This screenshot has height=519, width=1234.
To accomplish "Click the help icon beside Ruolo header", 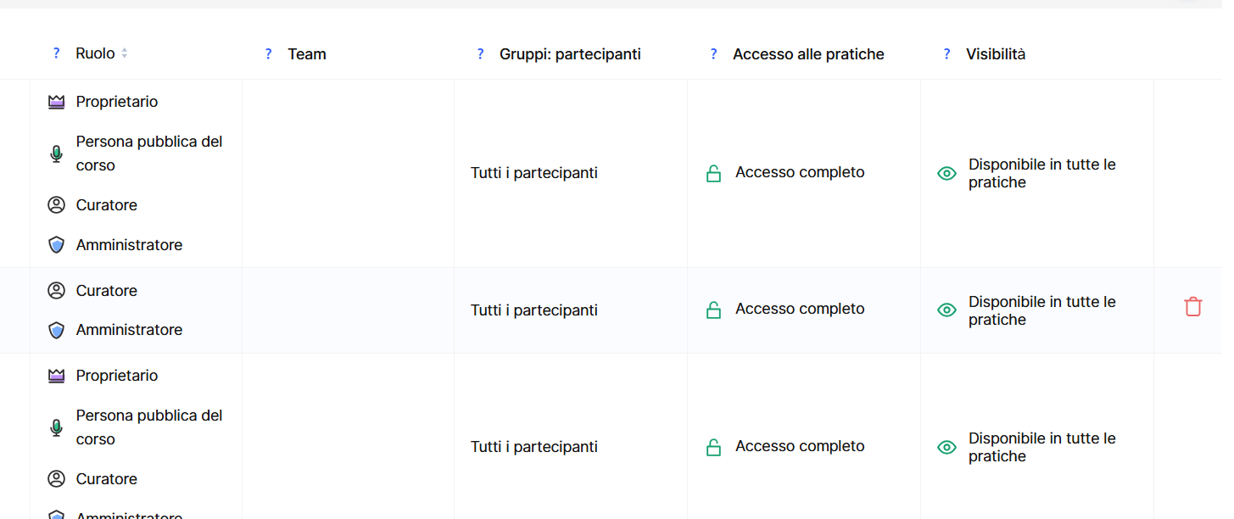I will point(56,53).
